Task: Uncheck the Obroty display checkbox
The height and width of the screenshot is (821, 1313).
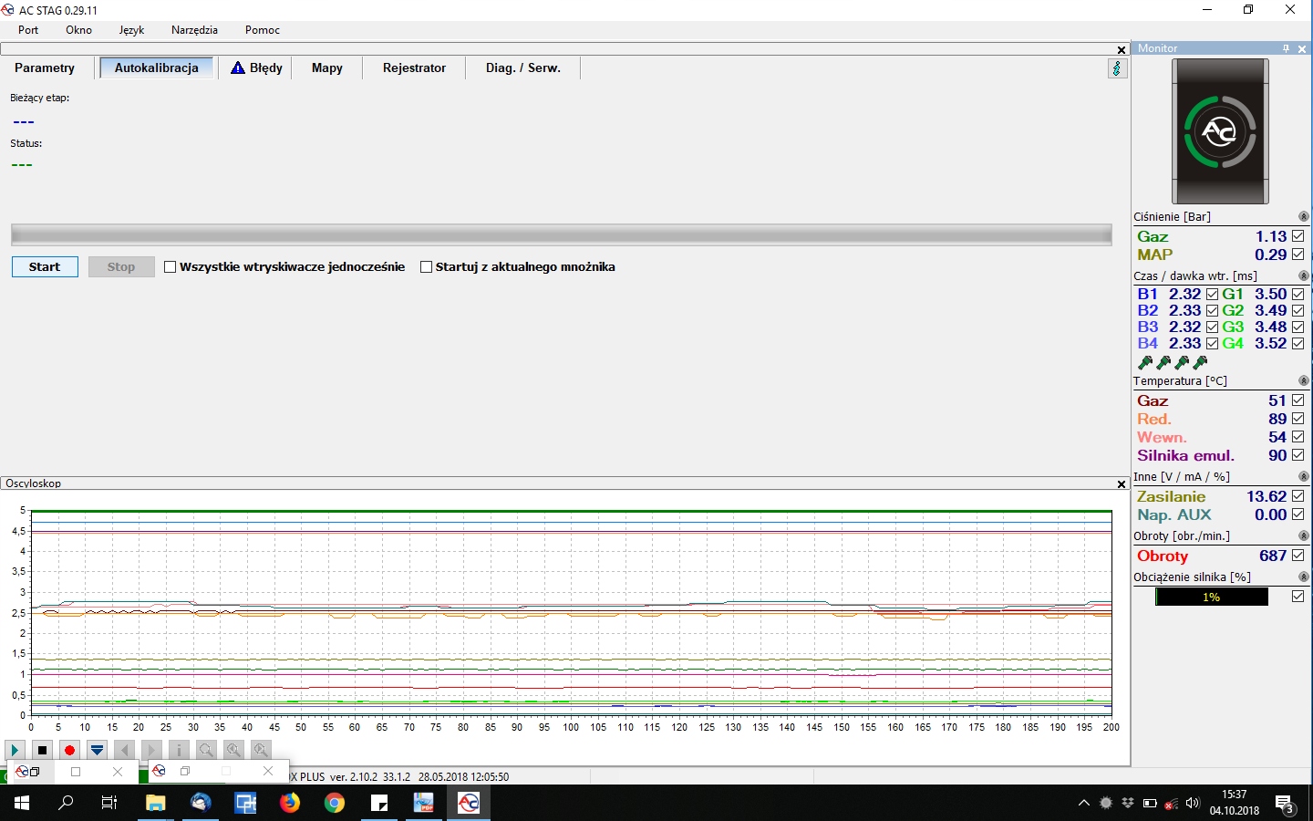Action: [x=1297, y=556]
